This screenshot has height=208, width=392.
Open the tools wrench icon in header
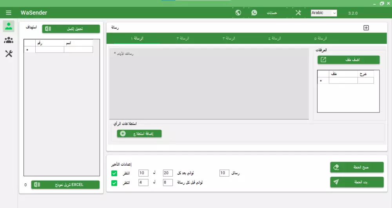[298, 13]
